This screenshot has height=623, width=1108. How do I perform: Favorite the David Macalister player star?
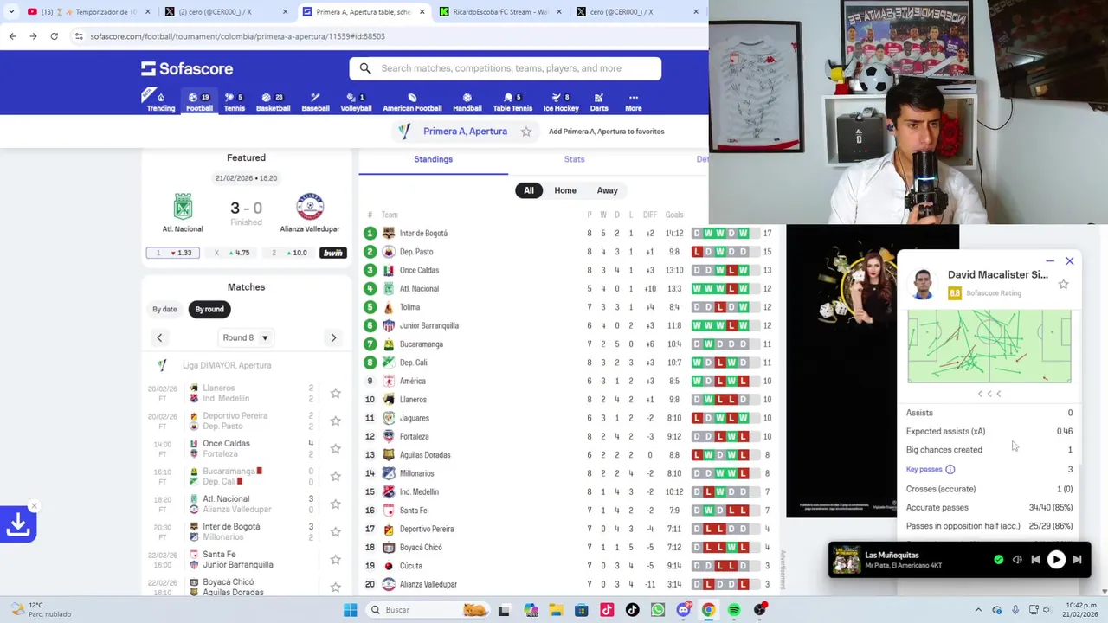coord(1063,284)
